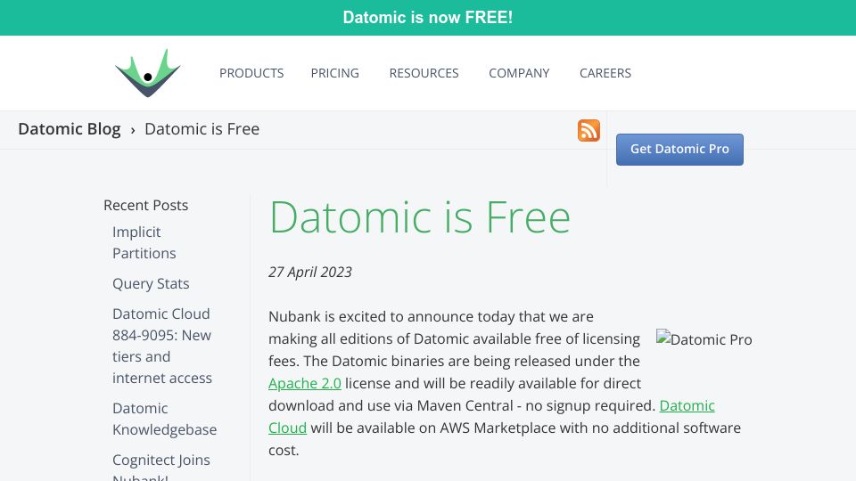The height and width of the screenshot is (481, 856).
Task: Open the Datomic Knowledgebase post
Action: [x=164, y=419]
